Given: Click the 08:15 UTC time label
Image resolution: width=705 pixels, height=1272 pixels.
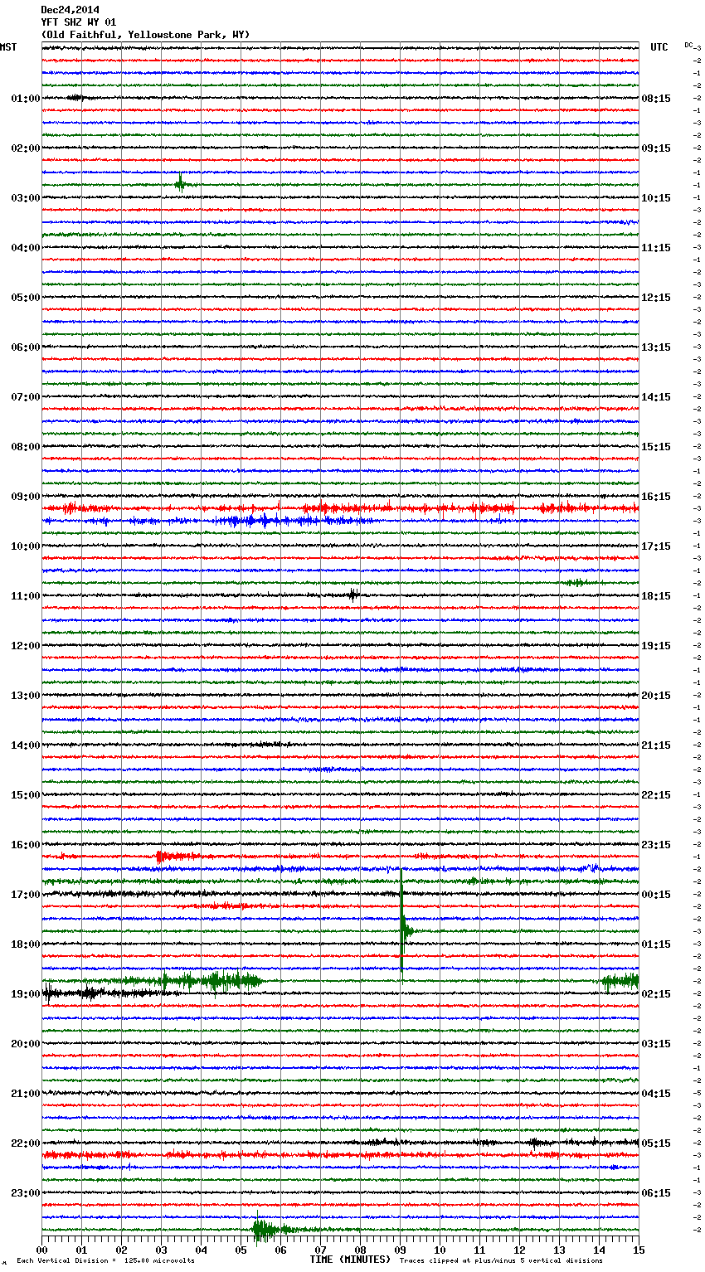Looking at the screenshot, I should click(656, 99).
